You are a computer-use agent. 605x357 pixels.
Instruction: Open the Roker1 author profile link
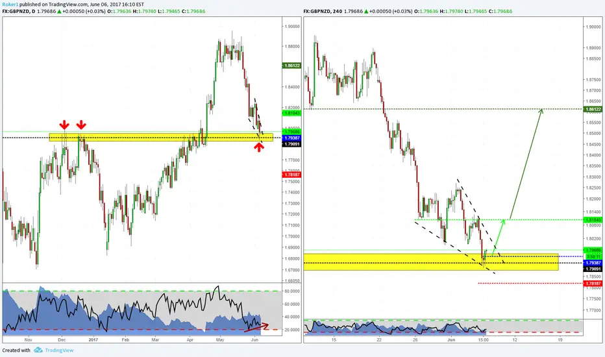tap(10, 5)
